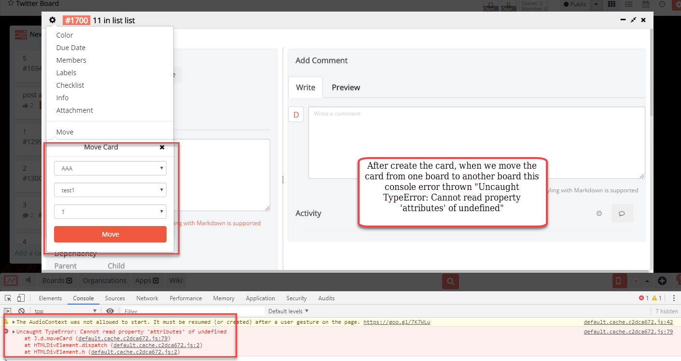The width and height of the screenshot is (681, 361).
Task: Open the default.cache.c2dca672.js:79 link
Action: 628,332
